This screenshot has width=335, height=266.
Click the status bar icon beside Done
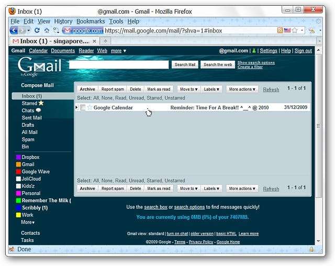click(12, 249)
